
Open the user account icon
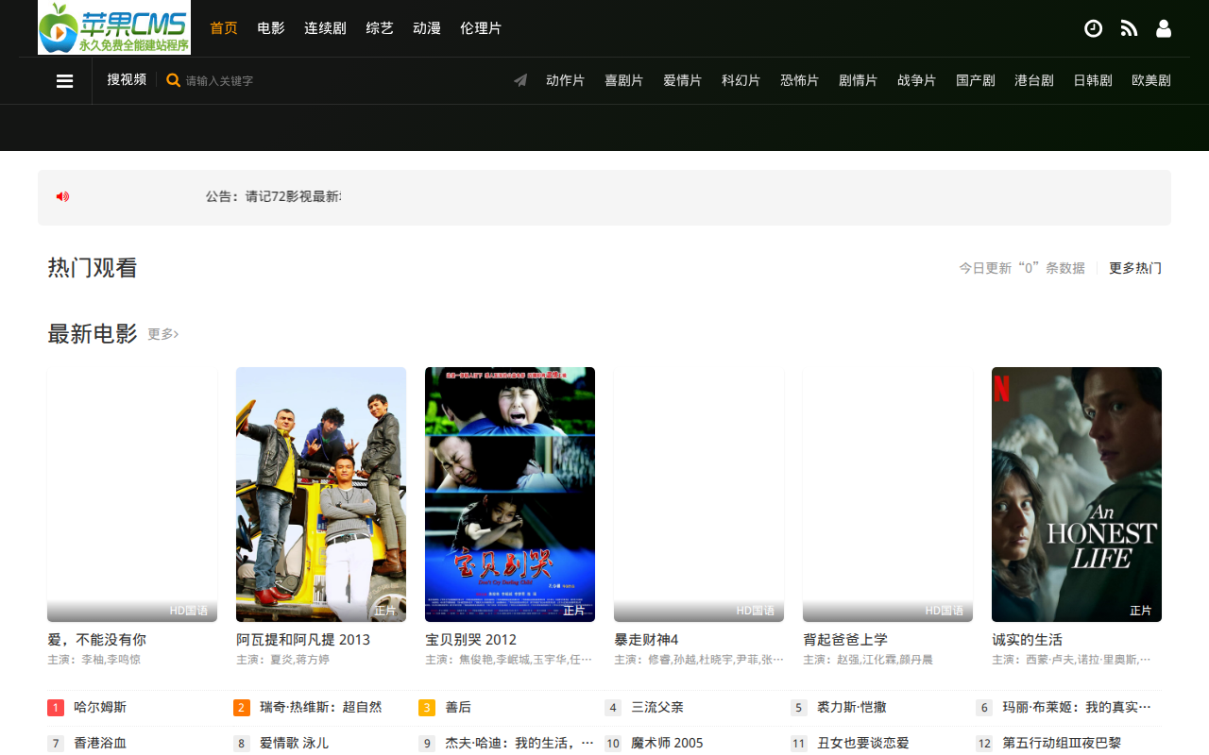pyautogui.click(x=1164, y=28)
